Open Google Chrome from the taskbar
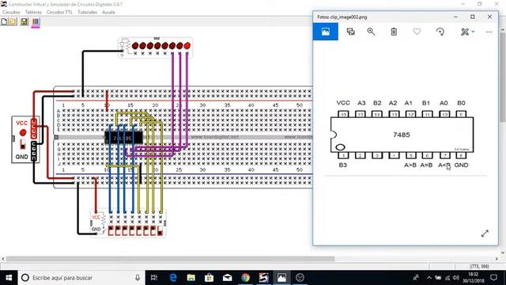The image size is (506, 285). [245, 278]
